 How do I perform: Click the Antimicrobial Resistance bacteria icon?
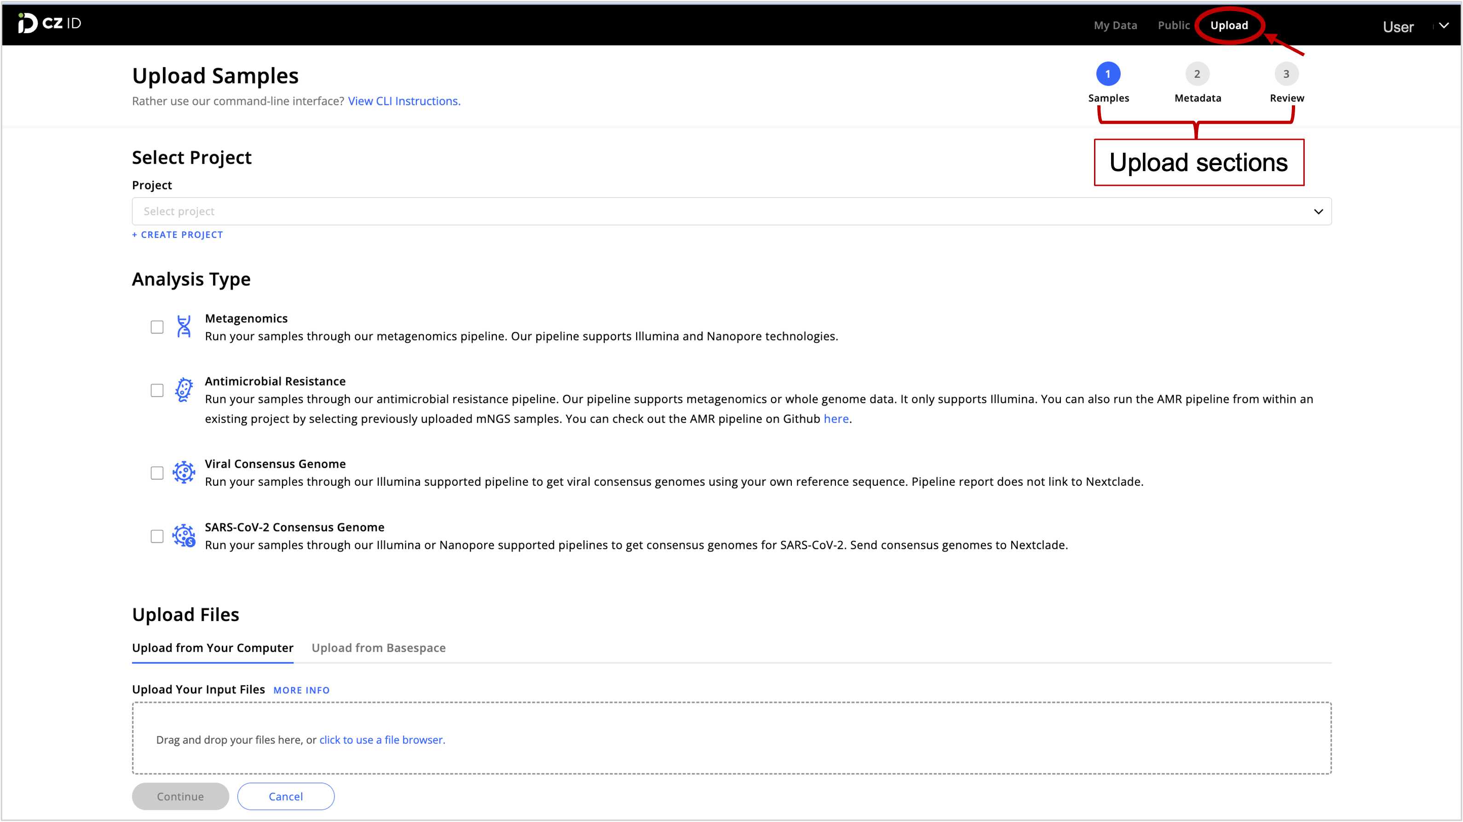(184, 390)
